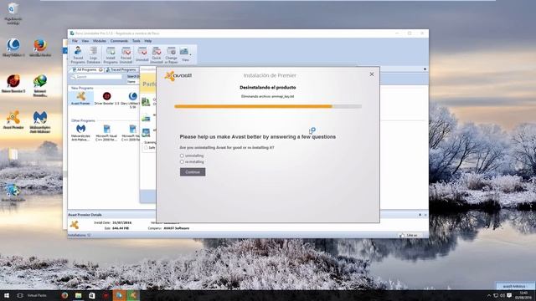Open Driver Booster desktop shortcut

point(13,84)
